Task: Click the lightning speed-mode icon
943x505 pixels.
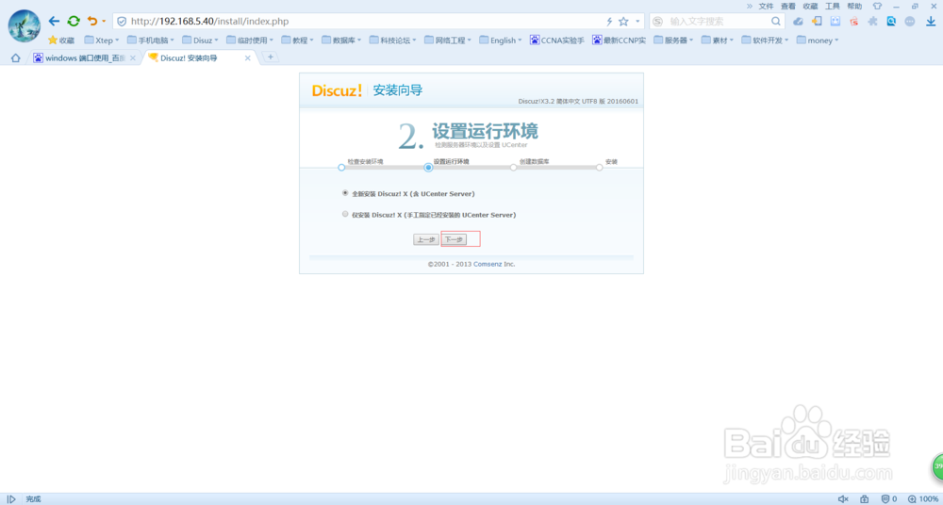Action: tap(608, 21)
